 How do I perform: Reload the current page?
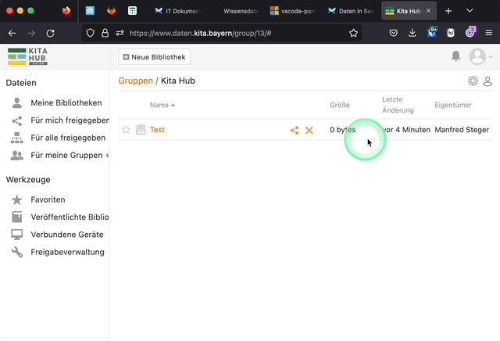[x=50, y=33]
